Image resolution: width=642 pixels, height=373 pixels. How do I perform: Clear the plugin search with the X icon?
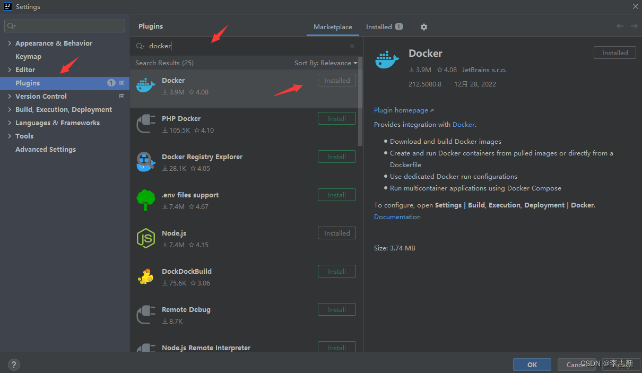coord(352,46)
